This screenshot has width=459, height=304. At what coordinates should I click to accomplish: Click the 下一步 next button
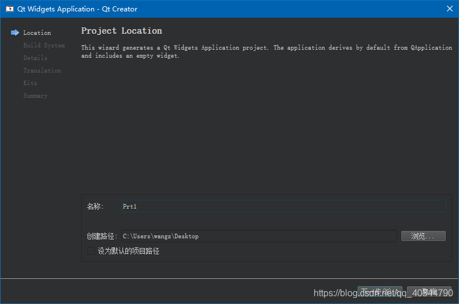(x=379, y=292)
